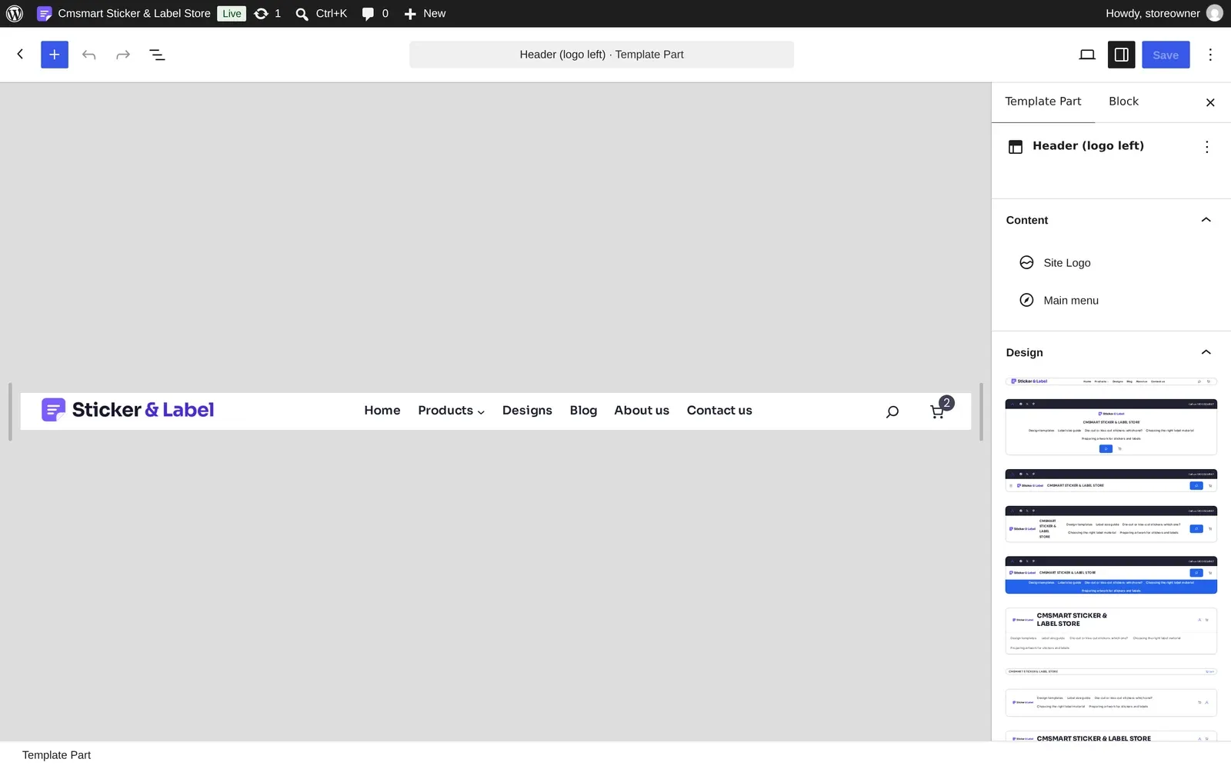Open the document overview list view
Image resolution: width=1231 pixels, height=769 pixels.
(x=157, y=55)
